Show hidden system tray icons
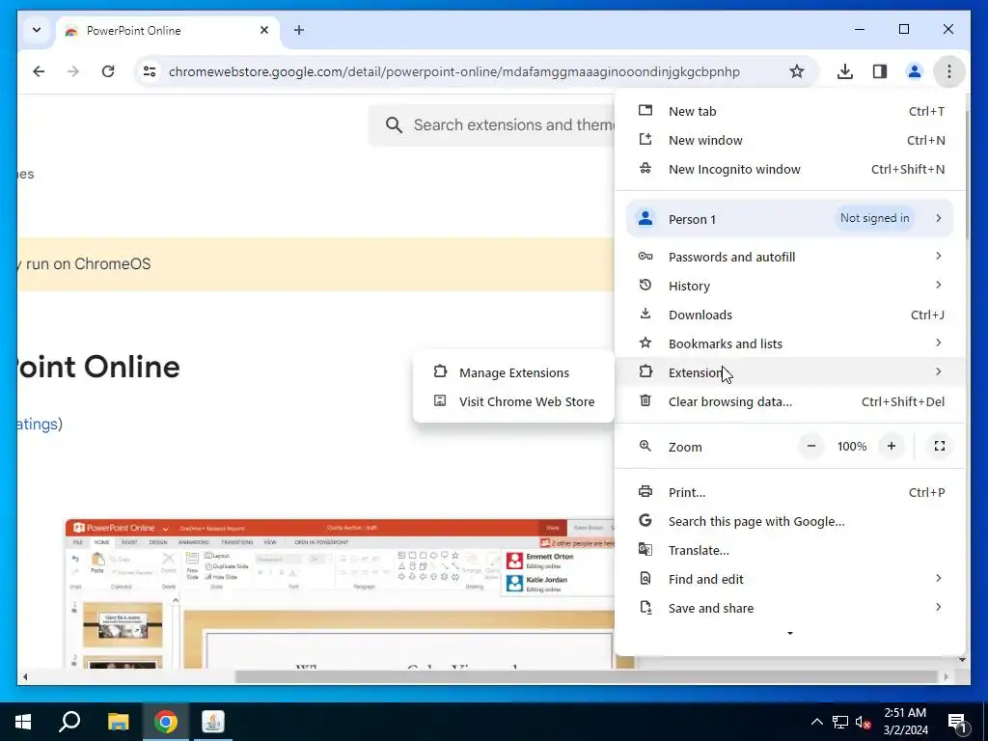Viewport: 988px width, 741px height. coord(816,722)
